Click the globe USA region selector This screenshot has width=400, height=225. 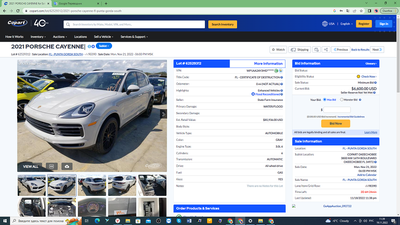point(328,24)
